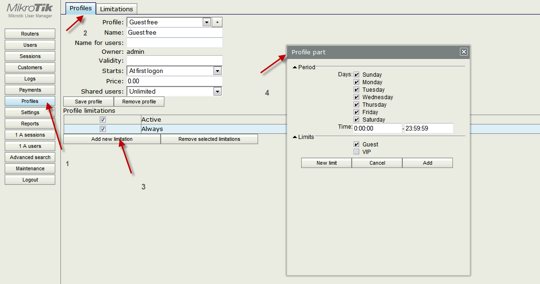The image size is (540, 284).
Task: Click the Validity input field
Action: (175, 60)
